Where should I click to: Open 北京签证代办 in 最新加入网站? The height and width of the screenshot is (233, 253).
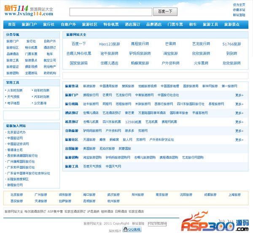tap(16, 132)
